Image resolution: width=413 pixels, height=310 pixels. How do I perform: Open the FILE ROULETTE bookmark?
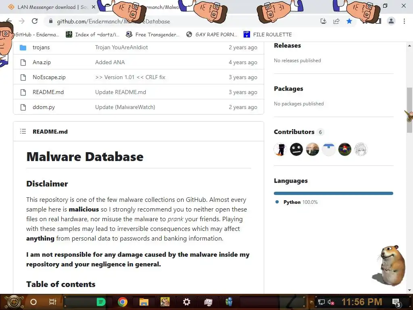[268, 35]
